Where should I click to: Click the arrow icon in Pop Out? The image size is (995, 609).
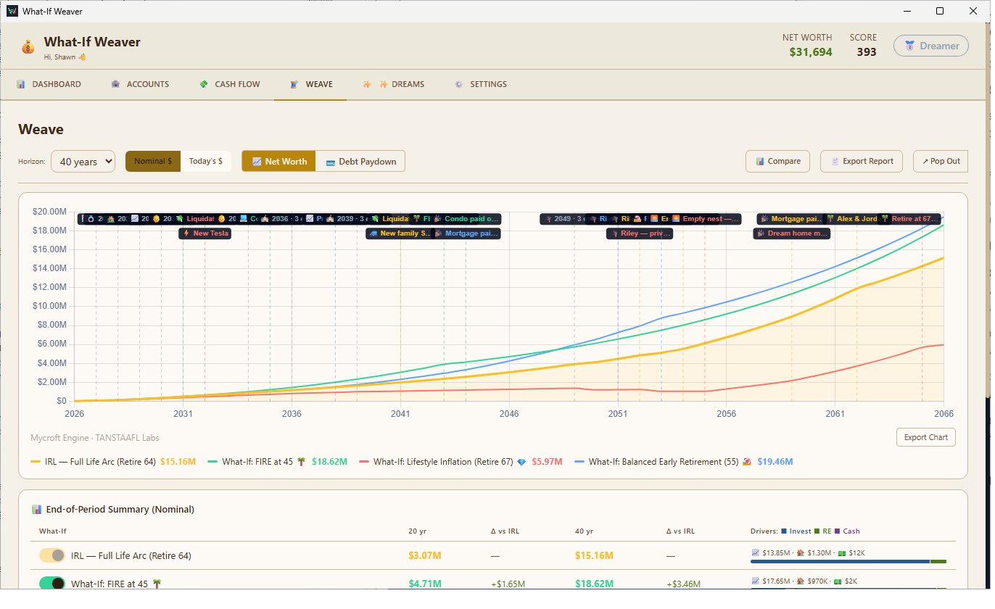925,161
